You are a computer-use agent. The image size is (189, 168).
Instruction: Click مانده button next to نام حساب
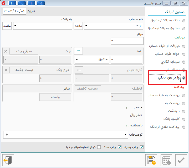click(78, 26)
